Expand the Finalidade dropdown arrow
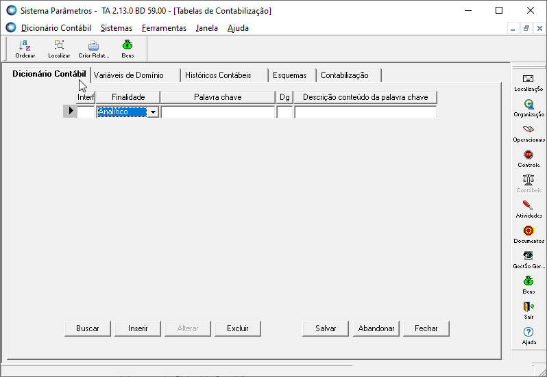Image resolution: width=547 pixels, height=377 pixels. point(153,112)
